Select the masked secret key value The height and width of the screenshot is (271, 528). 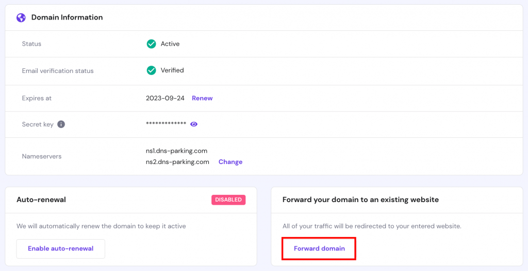(x=166, y=124)
